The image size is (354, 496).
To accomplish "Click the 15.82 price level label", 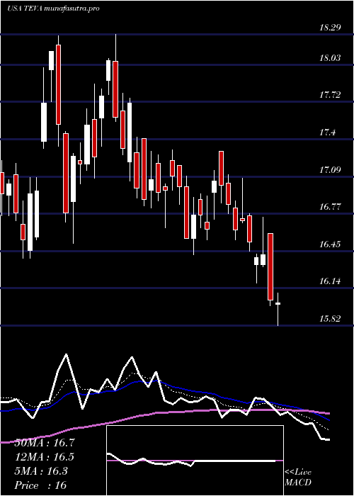I will pos(330,319).
